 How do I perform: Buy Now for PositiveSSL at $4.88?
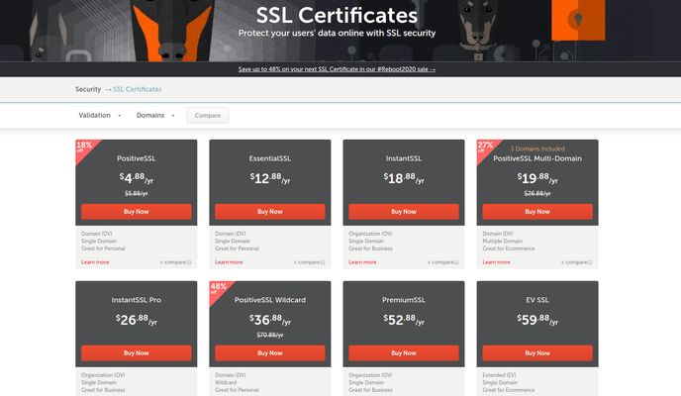[x=137, y=212]
